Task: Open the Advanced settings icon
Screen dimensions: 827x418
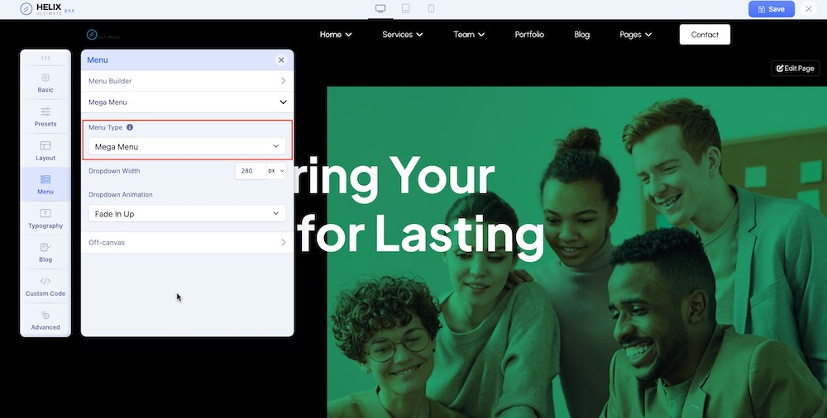Action: click(x=45, y=315)
